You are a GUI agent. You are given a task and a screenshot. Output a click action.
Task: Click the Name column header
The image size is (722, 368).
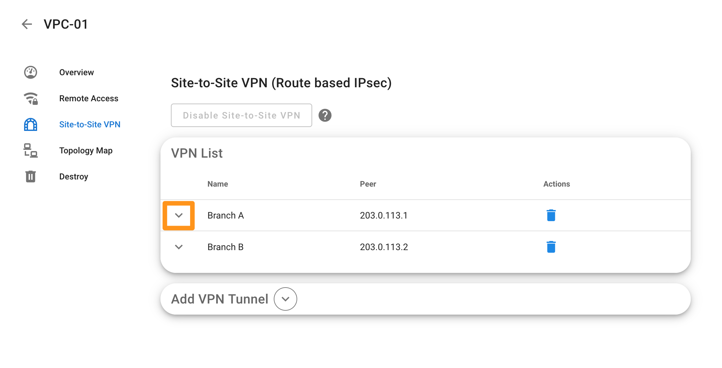pos(218,184)
